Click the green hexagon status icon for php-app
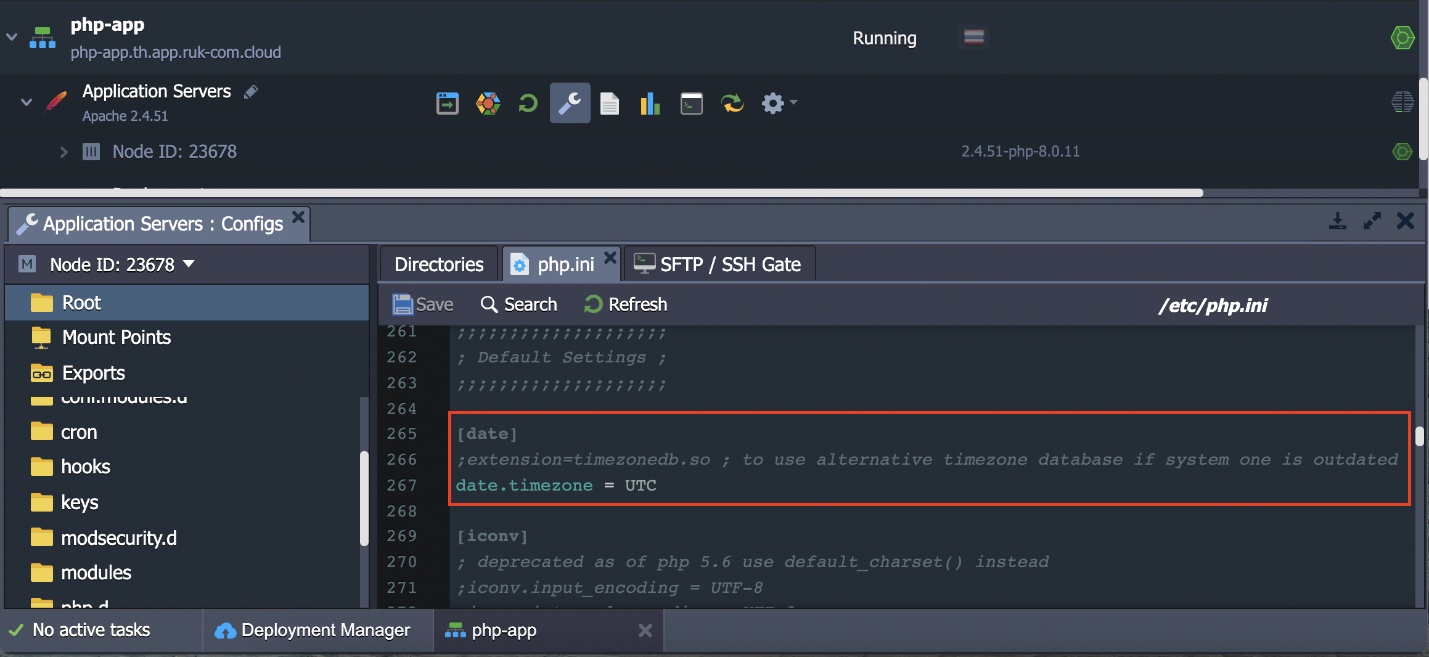 coord(1403,38)
